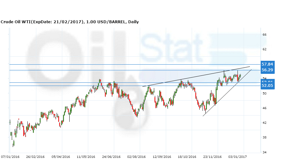Select the 24/06/2016 date on axis
The image size is (289, 162).
(111, 157)
